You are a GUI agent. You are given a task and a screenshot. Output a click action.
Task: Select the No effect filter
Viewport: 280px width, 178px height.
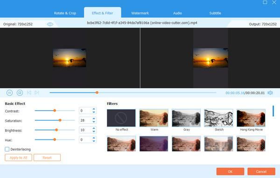pyautogui.click(x=121, y=118)
